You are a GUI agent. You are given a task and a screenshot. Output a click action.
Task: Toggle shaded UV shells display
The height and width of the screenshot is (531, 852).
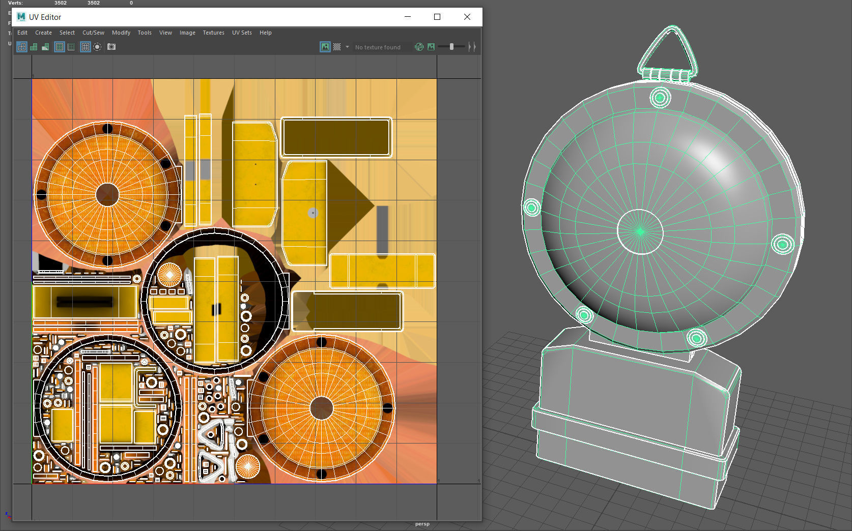click(34, 47)
